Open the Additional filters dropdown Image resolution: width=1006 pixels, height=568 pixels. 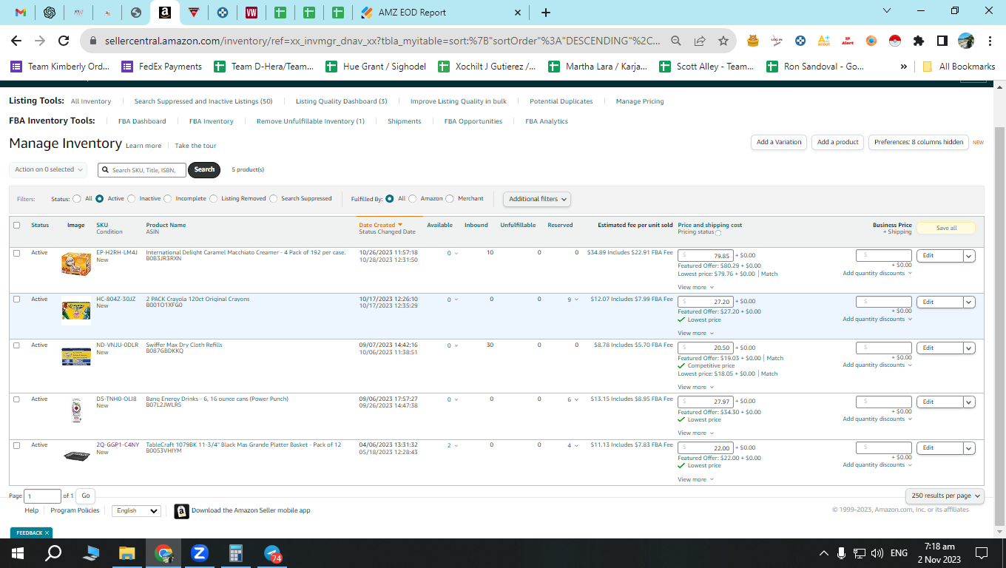537,199
